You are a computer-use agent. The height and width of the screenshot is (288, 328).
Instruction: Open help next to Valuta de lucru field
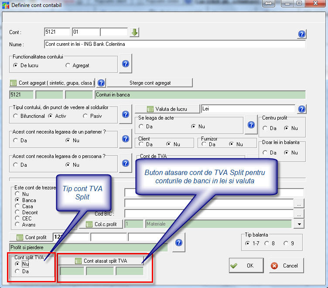302,109
